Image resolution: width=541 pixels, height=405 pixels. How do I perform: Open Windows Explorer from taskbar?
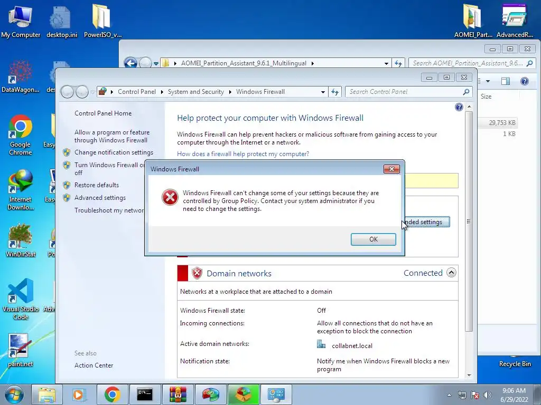click(x=47, y=394)
